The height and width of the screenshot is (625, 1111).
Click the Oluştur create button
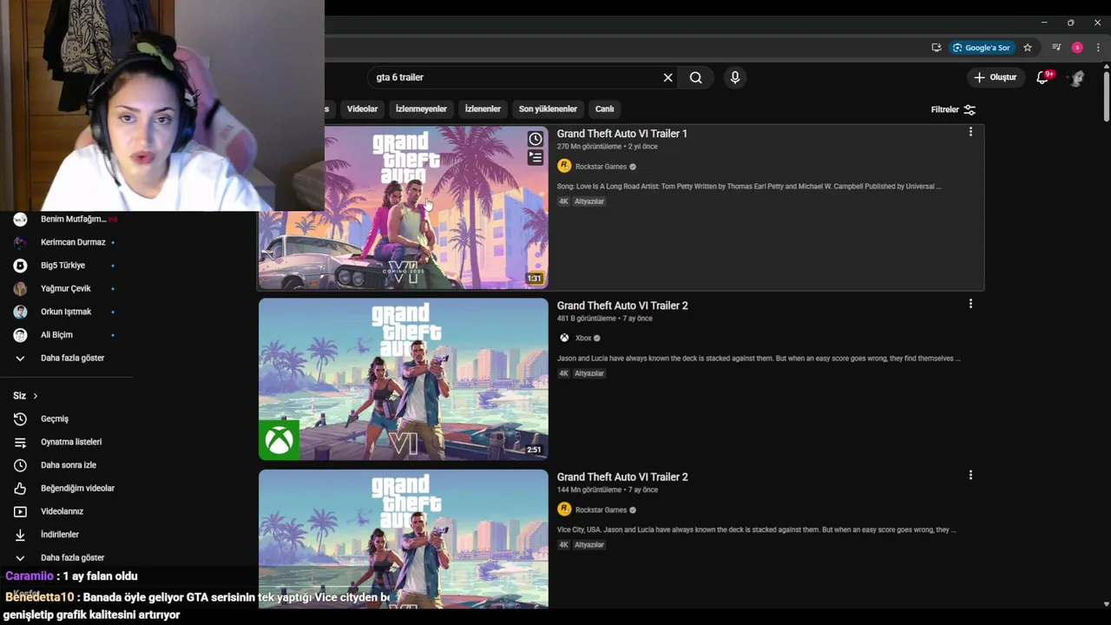point(996,77)
